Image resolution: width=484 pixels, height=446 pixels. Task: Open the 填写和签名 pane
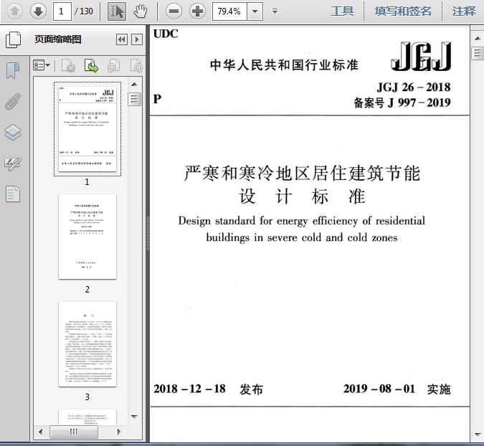pyautogui.click(x=403, y=11)
